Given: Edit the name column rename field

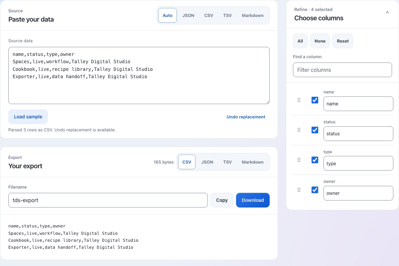Looking at the screenshot, I should (x=358, y=104).
